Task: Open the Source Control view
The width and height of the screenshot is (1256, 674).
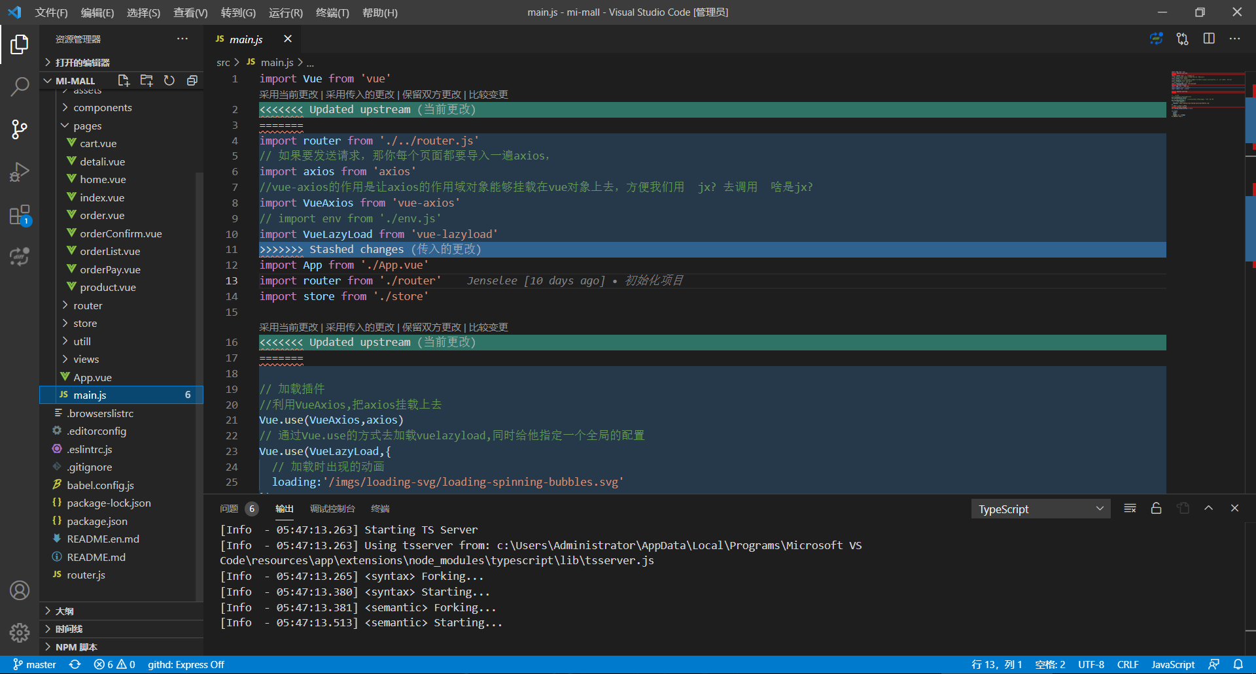Action: 20,129
